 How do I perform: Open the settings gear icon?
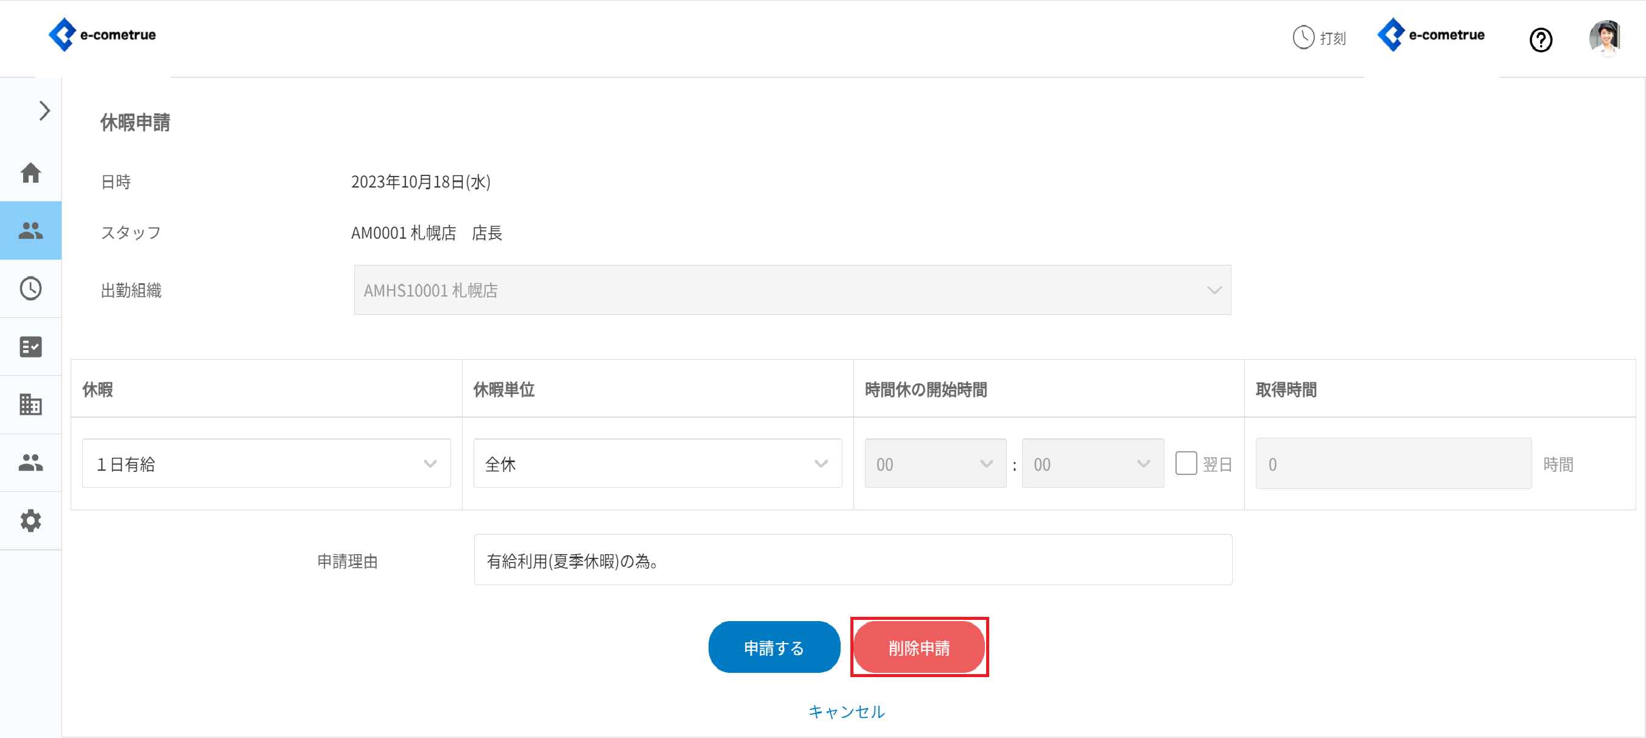[x=30, y=520]
